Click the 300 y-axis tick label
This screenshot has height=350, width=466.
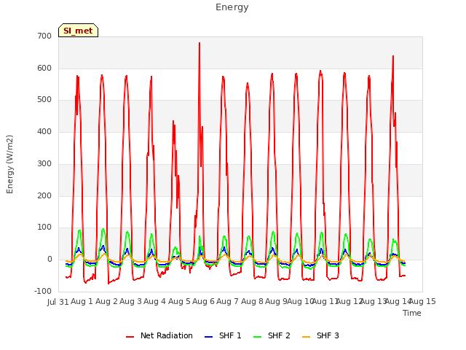pyautogui.click(x=44, y=163)
